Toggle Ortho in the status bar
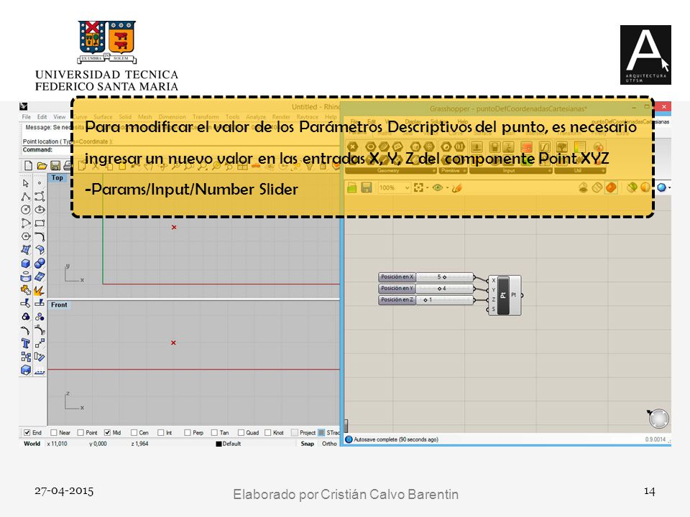The width and height of the screenshot is (690, 517). point(329,444)
